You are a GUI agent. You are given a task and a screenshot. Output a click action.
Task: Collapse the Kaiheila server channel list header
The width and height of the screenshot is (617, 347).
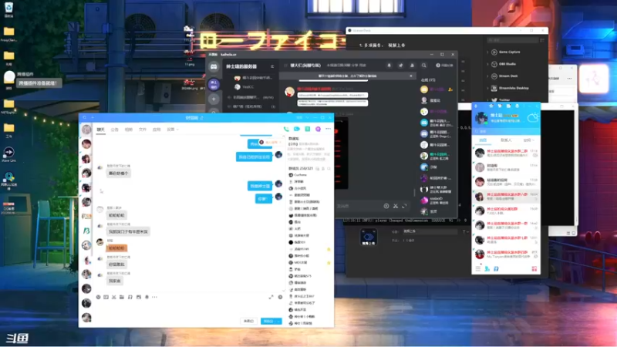tap(272, 66)
